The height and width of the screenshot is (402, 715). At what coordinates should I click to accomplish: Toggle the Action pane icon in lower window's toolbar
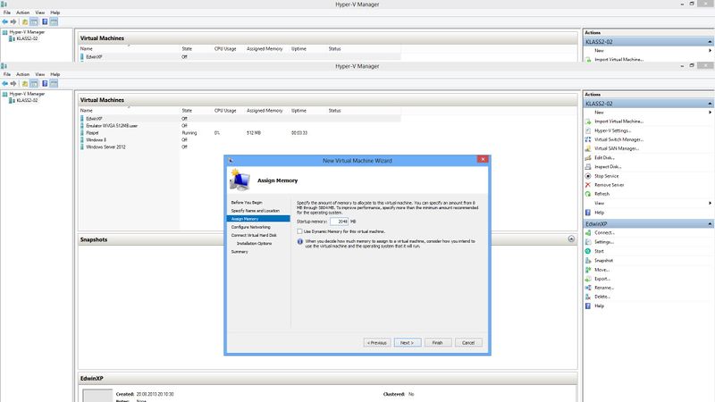tap(54, 83)
